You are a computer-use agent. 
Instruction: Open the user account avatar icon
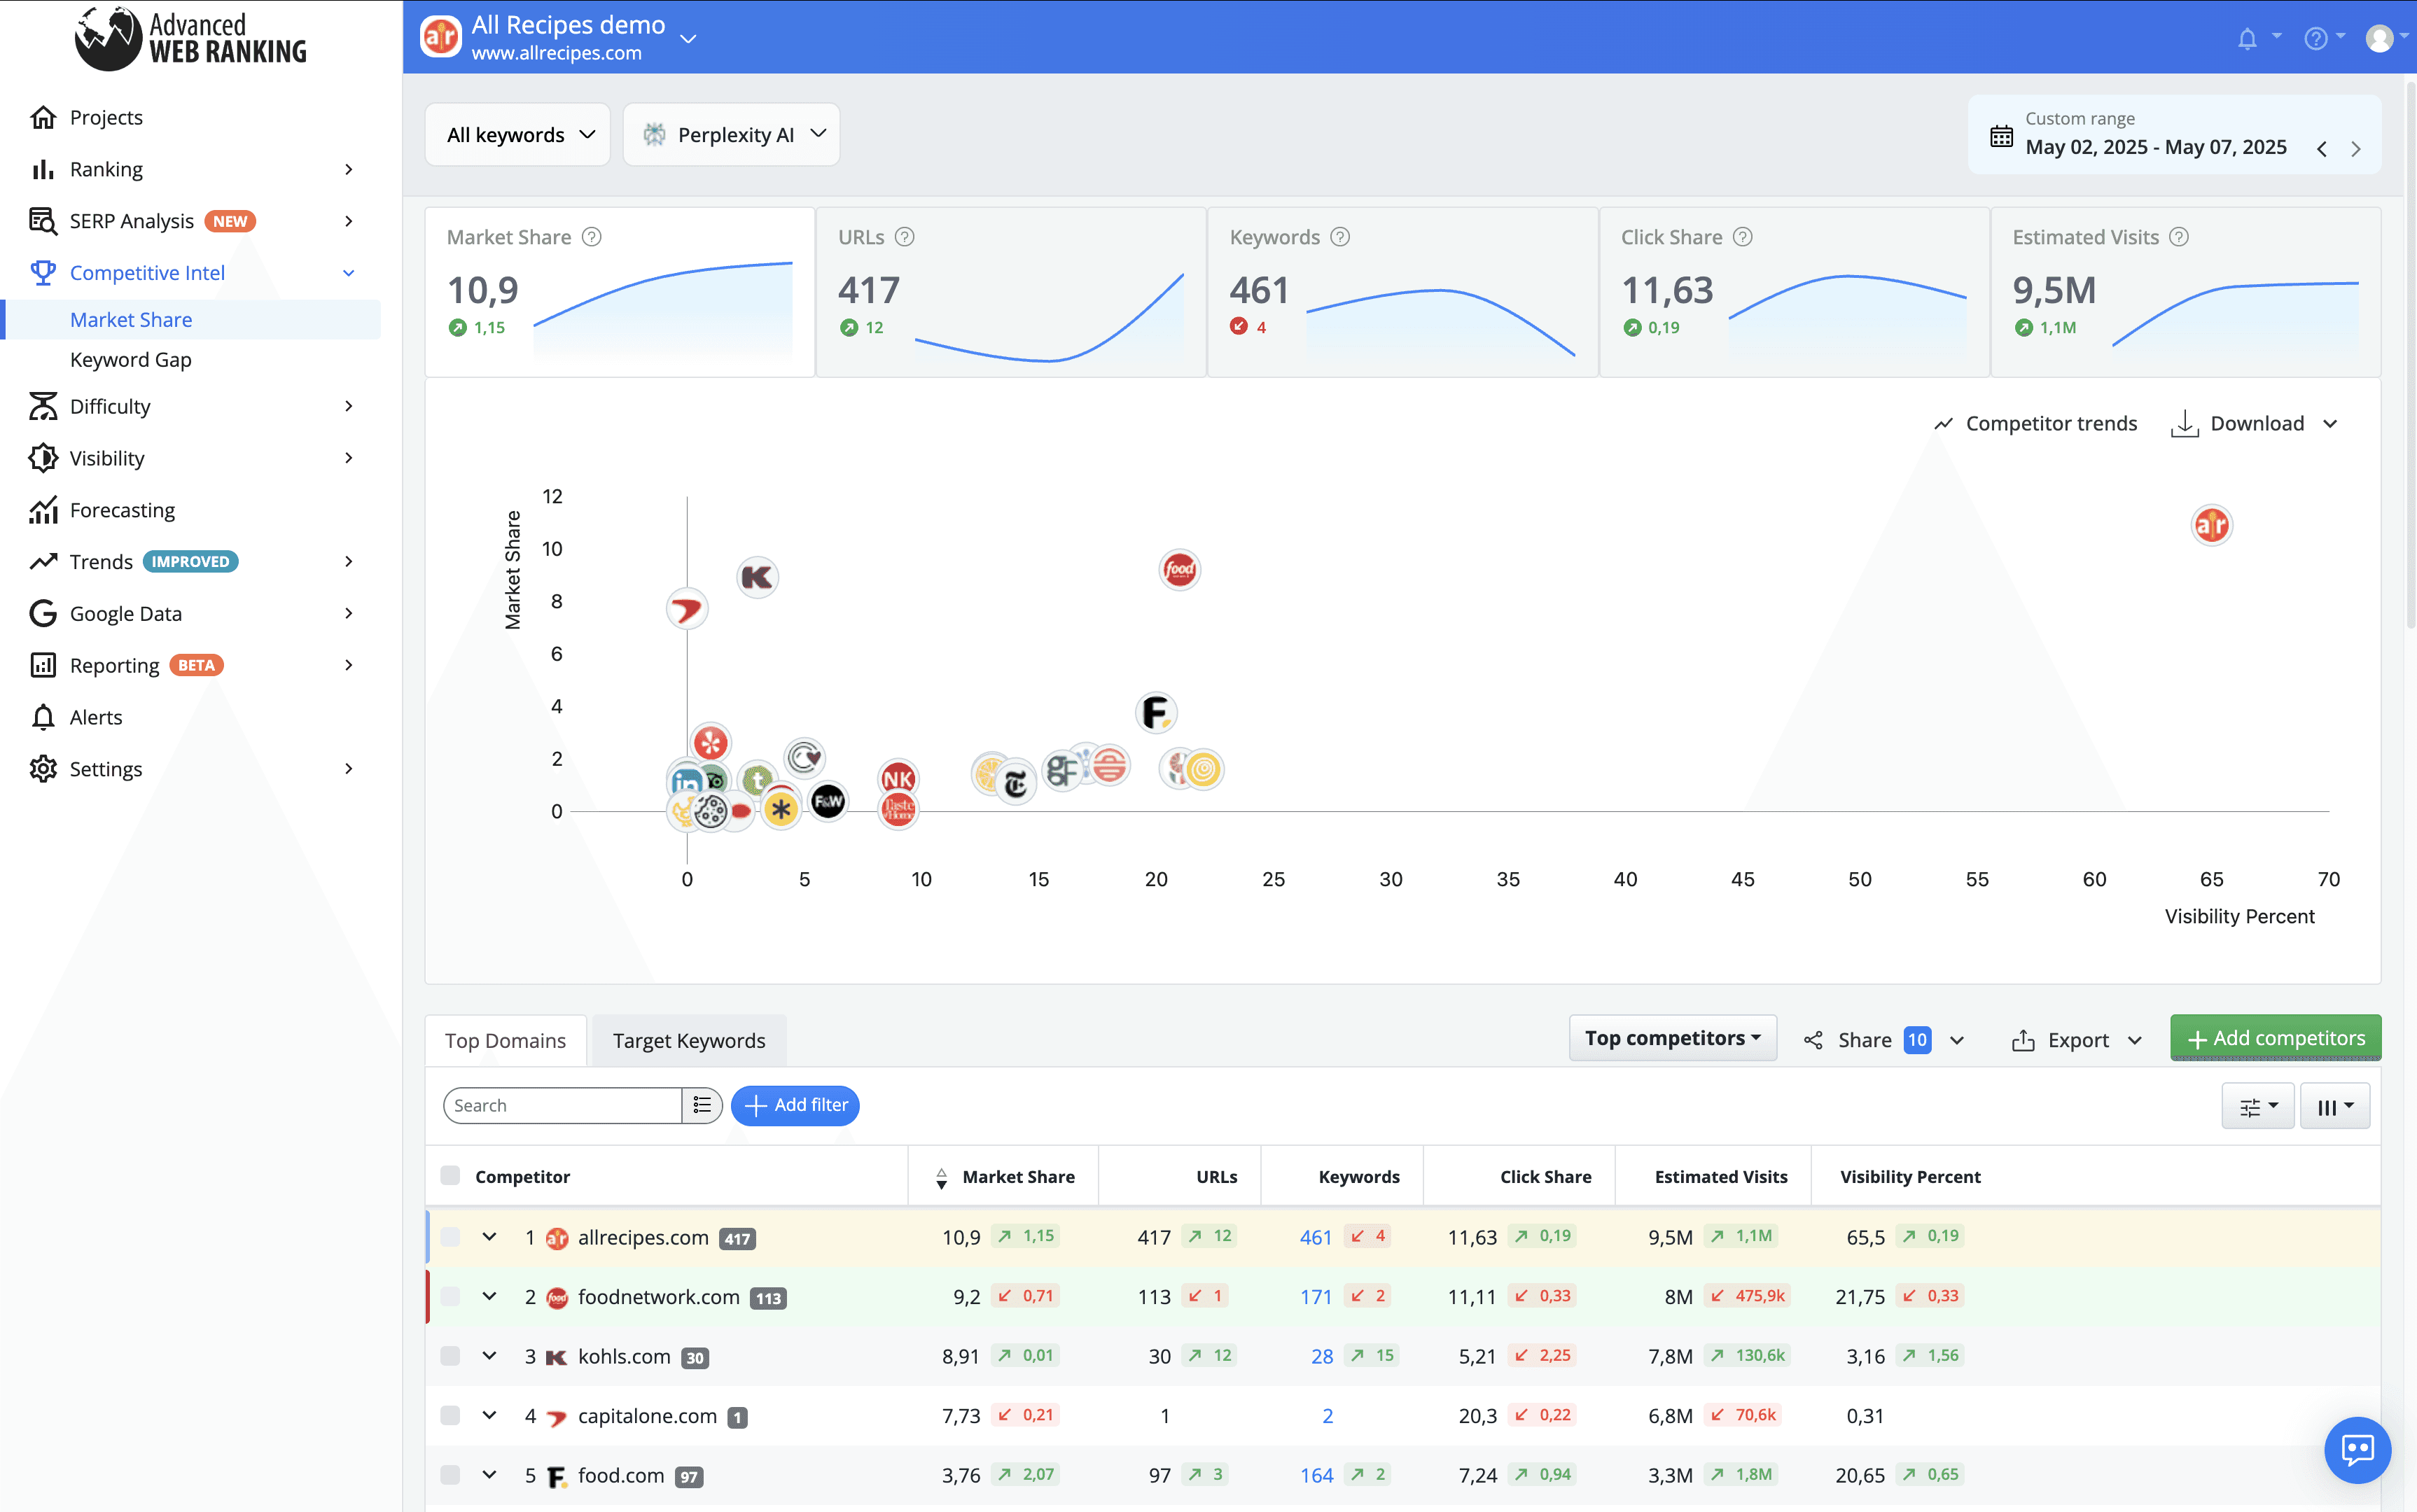click(x=2379, y=38)
